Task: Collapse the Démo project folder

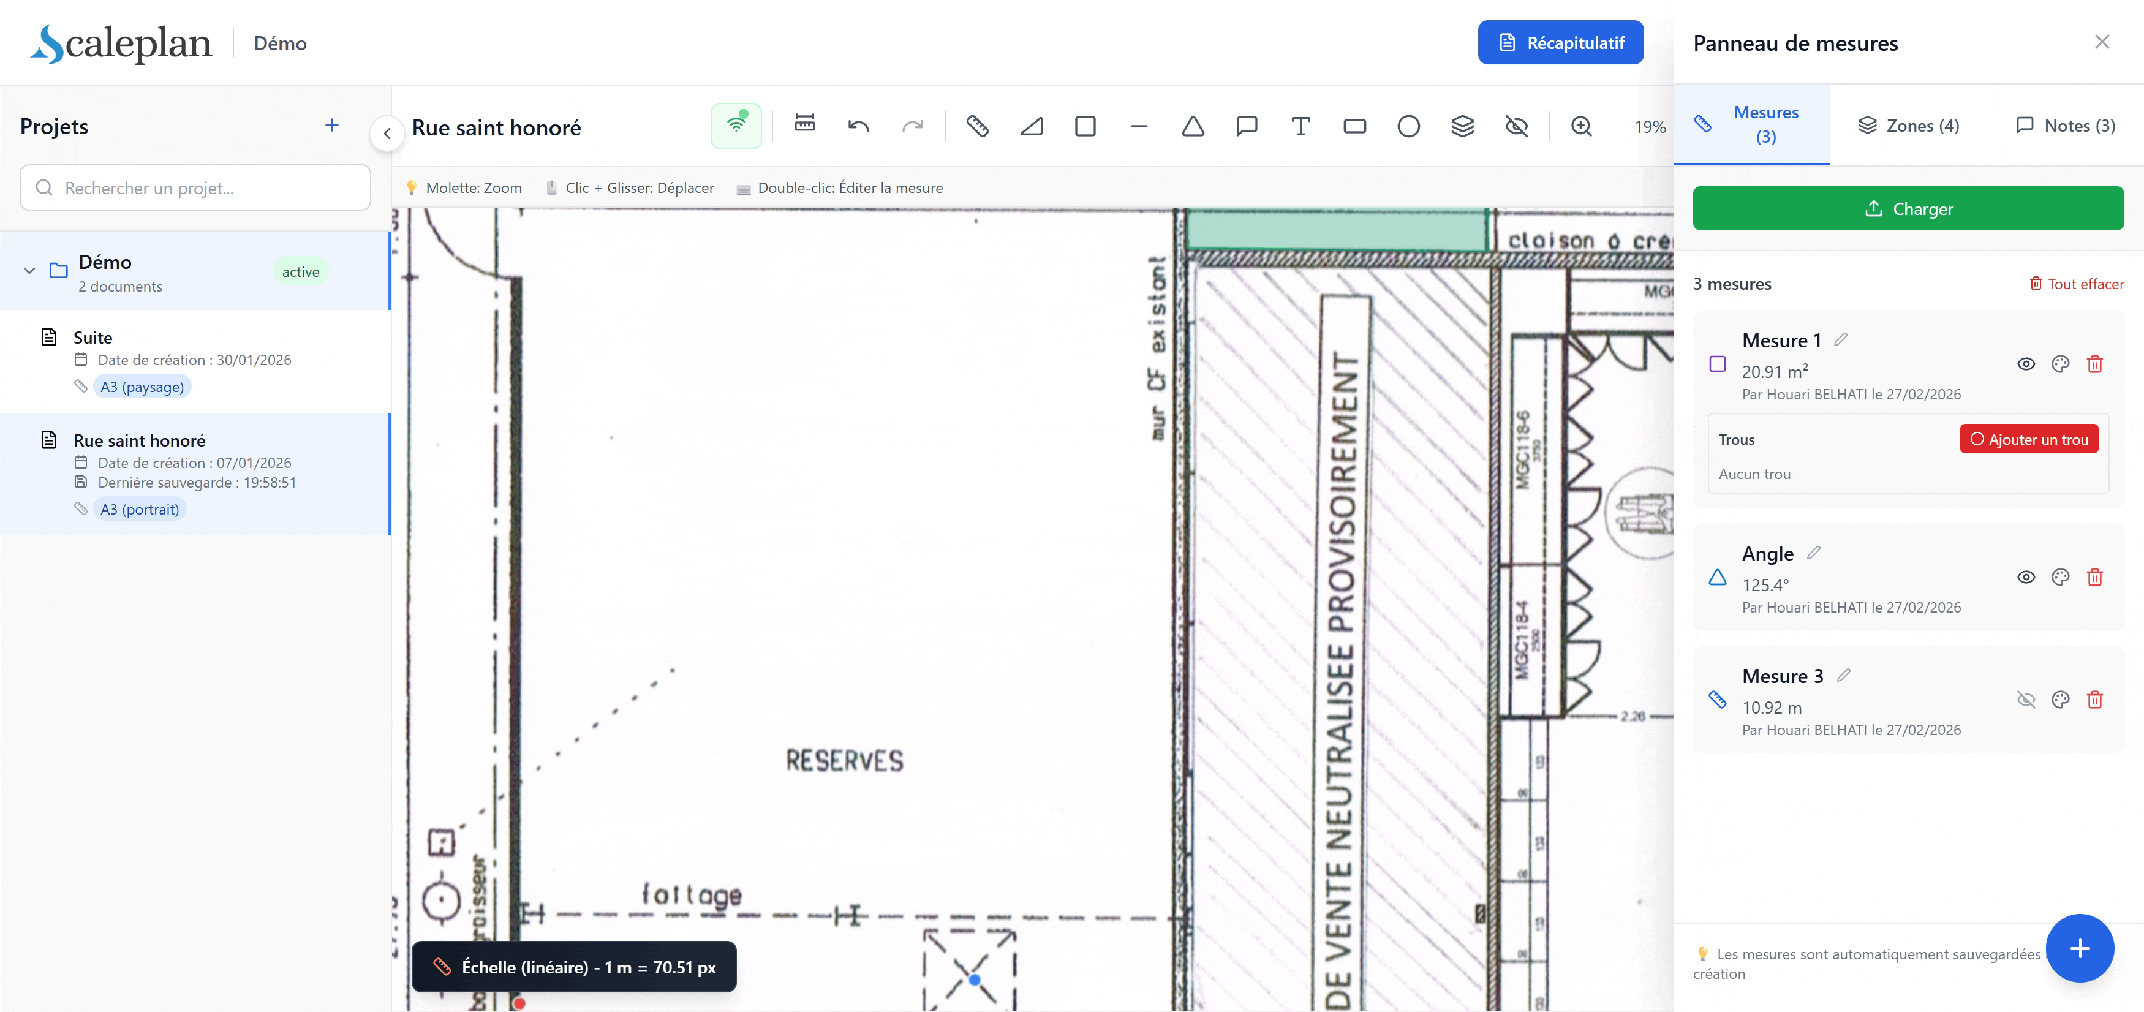Action: 29,271
